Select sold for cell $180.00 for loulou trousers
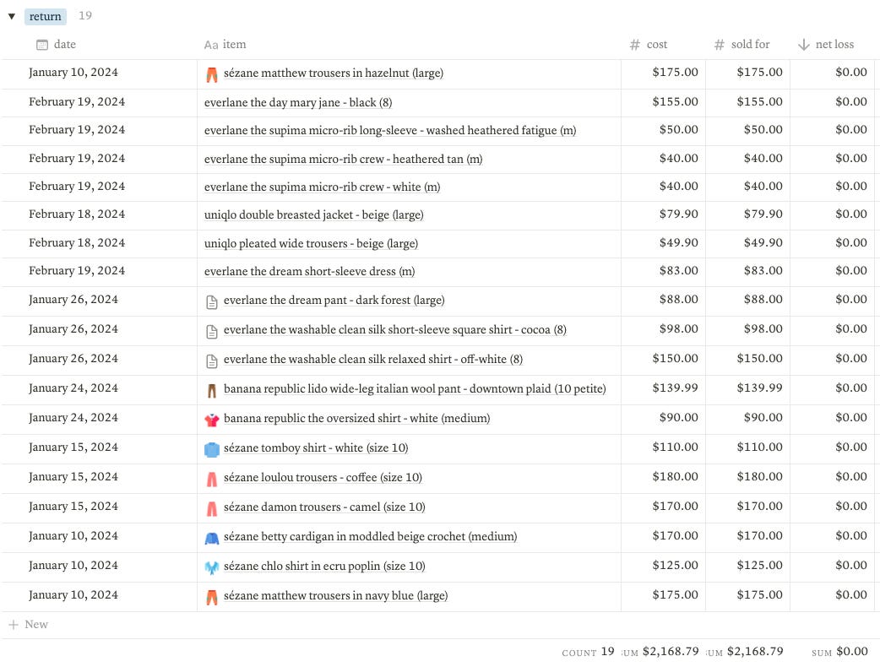 [747, 477]
